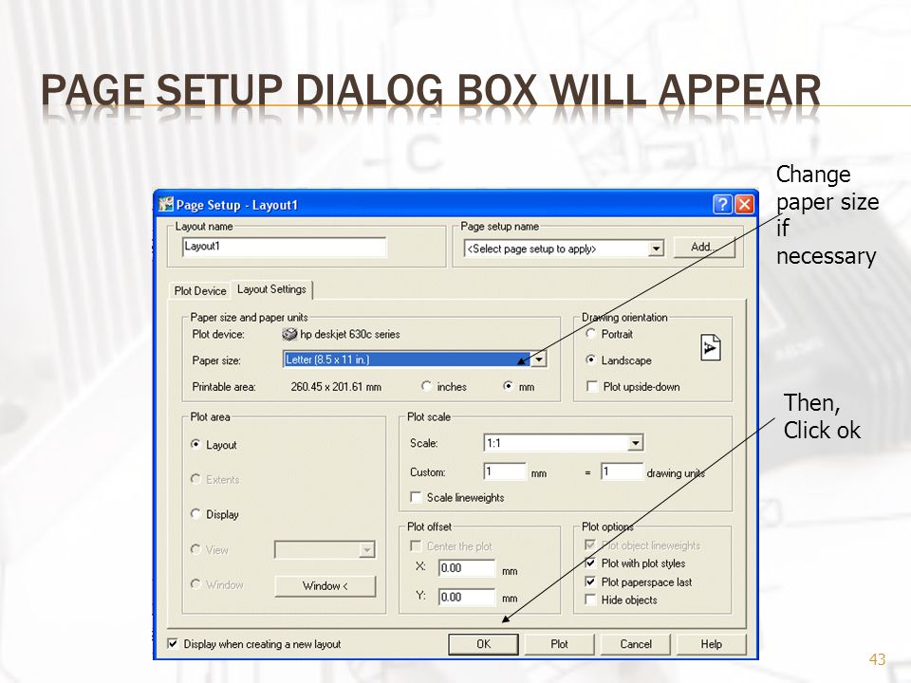Toggle Plot with plot styles
This screenshot has width=911, height=683.
[x=590, y=563]
